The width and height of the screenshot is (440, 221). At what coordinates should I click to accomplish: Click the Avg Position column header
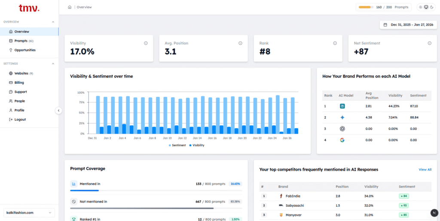372,96
